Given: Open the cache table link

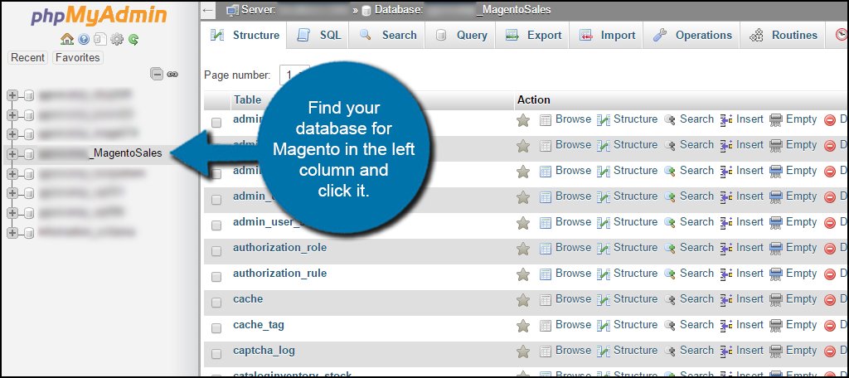Looking at the screenshot, I should 248,299.
